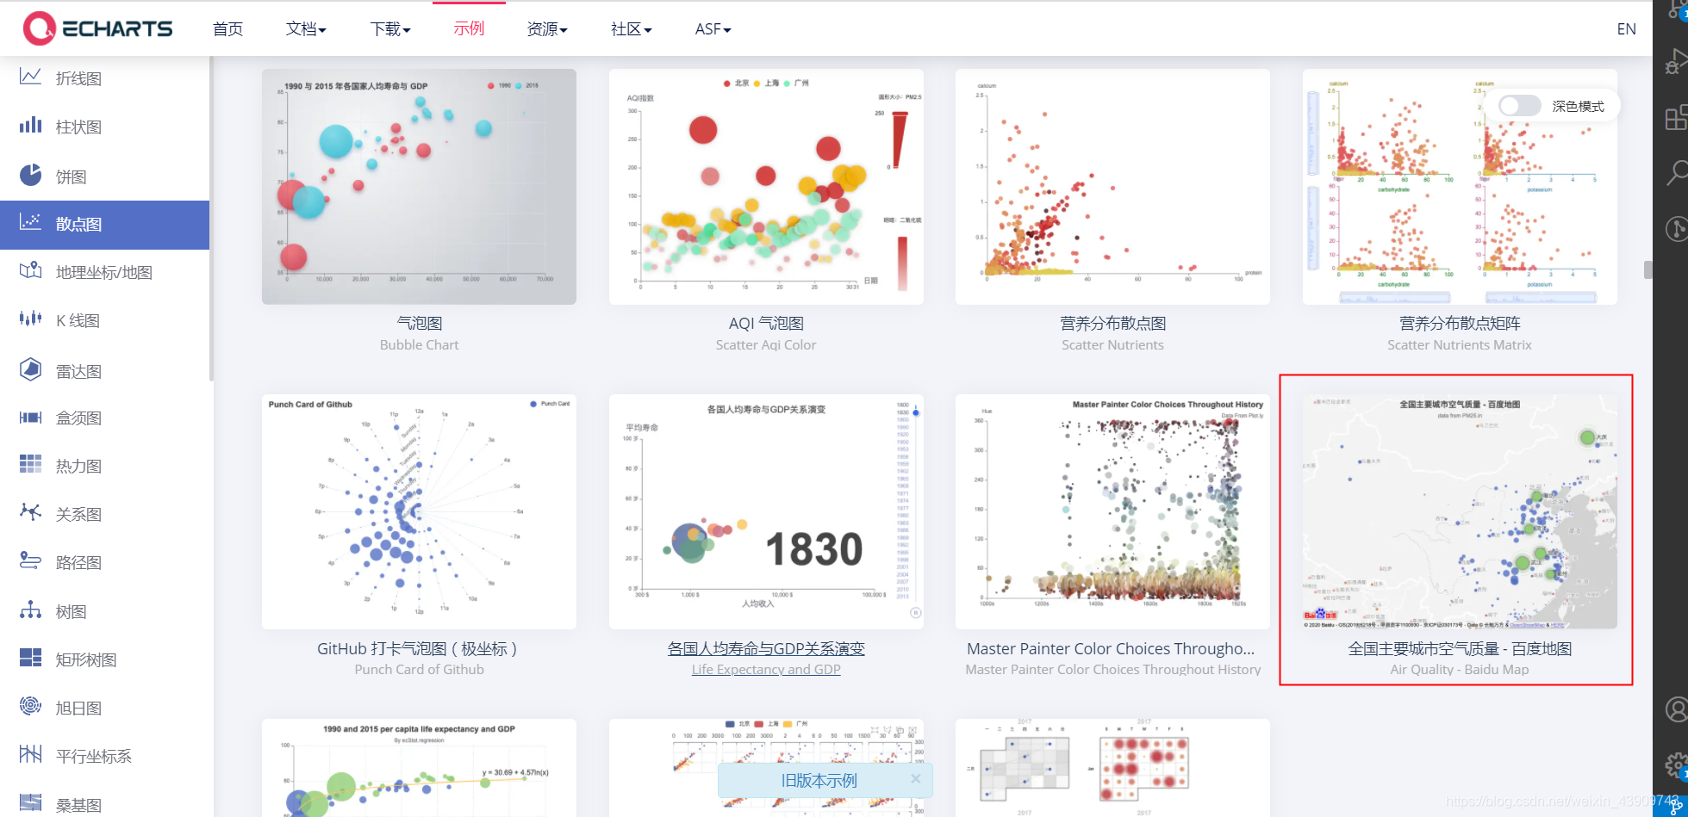This screenshot has width=1688, height=817.
Task: Select the line chart icon 折线图
Action: click(x=31, y=77)
